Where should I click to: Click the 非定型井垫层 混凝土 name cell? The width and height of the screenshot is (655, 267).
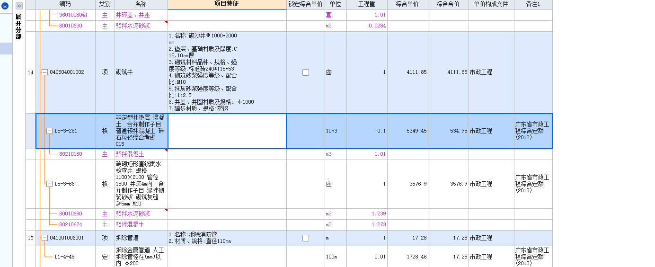click(x=141, y=131)
